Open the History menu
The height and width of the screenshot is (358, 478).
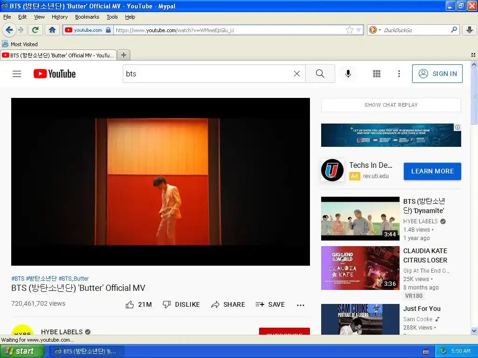(x=60, y=17)
